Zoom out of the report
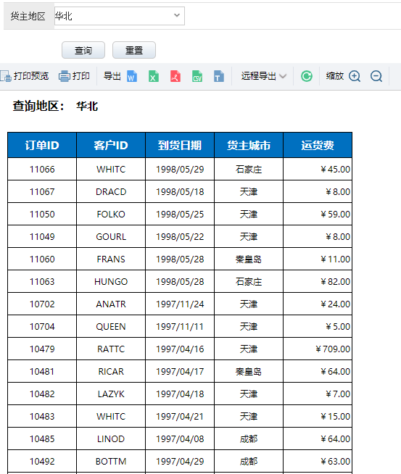This screenshot has height=474, width=401. (x=376, y=76)
